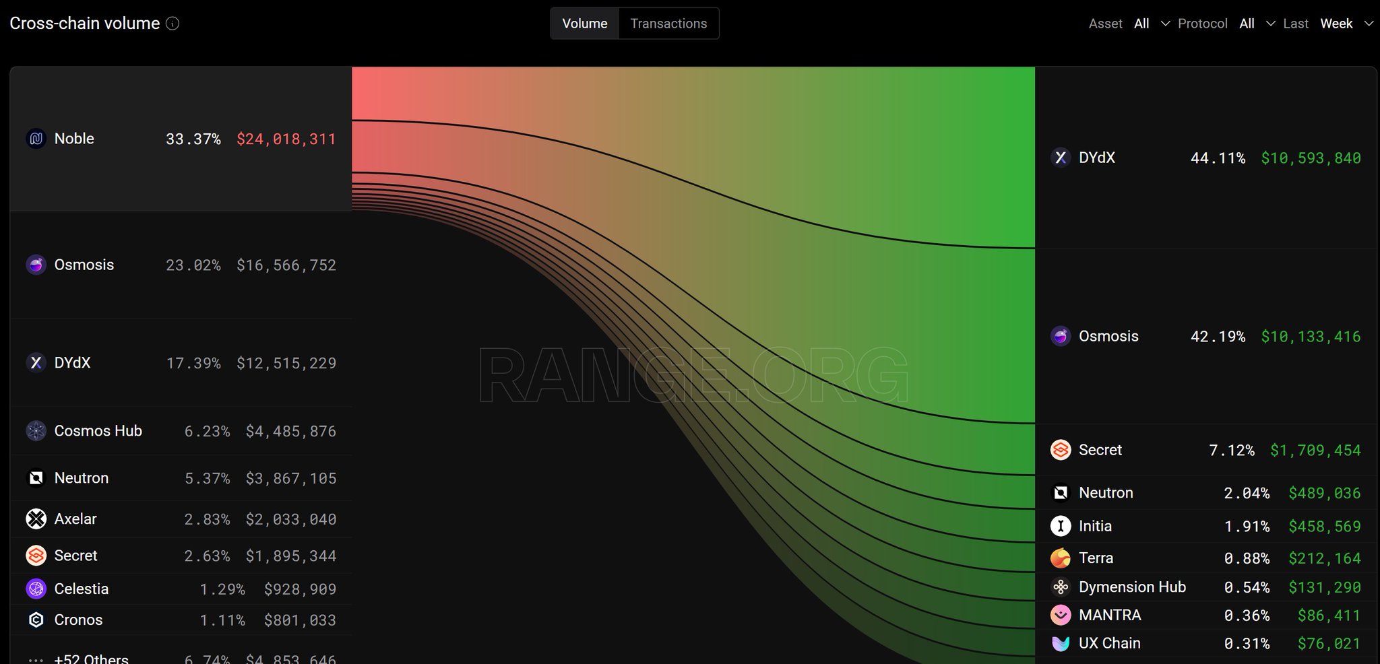Viewport: 1380px width, 664px height.
Task: Select the Cronos source chain name
Action: pos(78,620)
